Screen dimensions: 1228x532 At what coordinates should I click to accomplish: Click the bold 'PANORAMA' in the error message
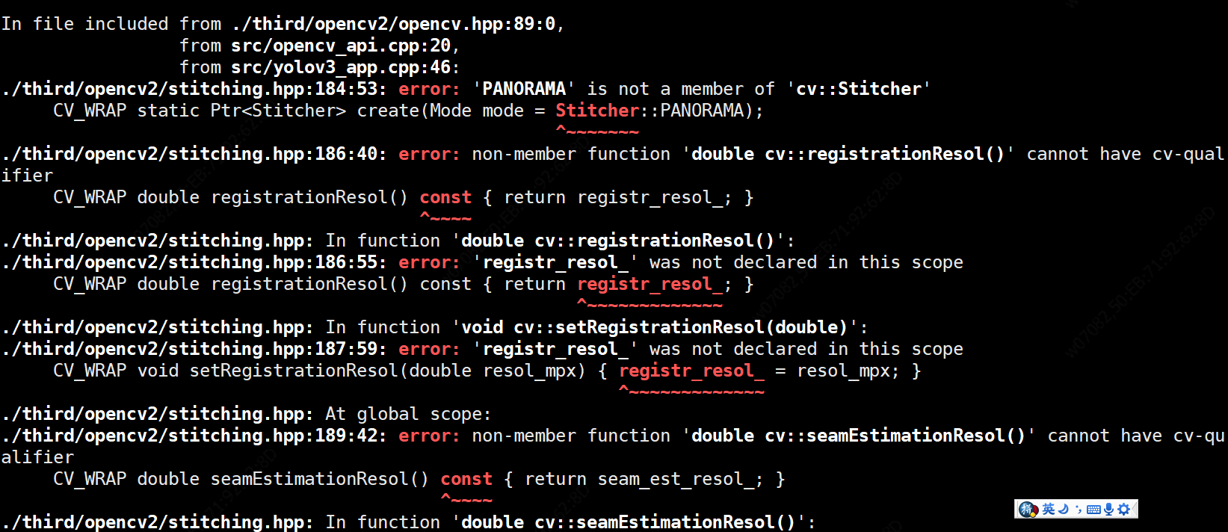(x=524, y=89)
